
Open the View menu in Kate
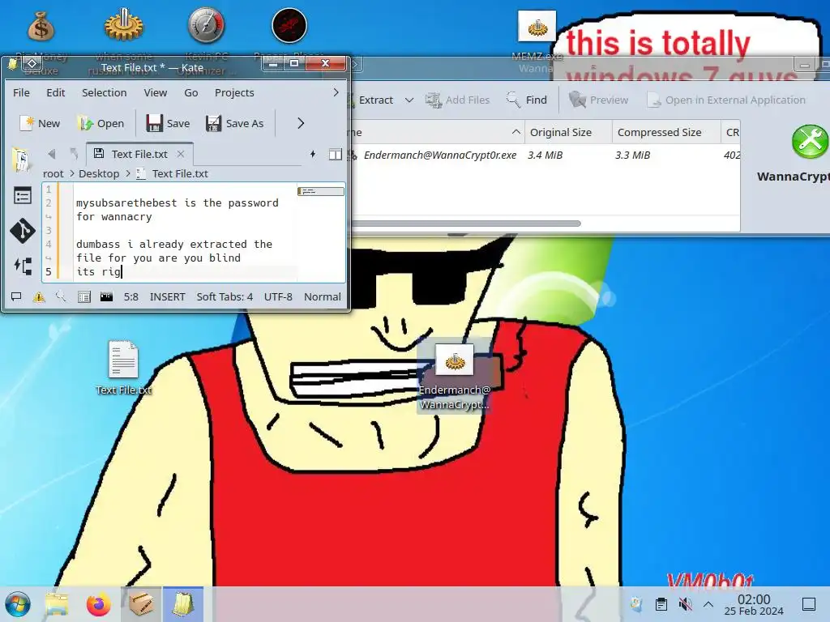pos(156,92)
